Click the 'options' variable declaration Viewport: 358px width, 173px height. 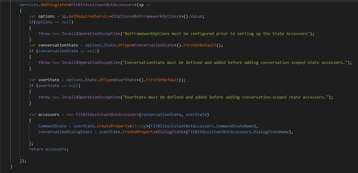[46, 16]
